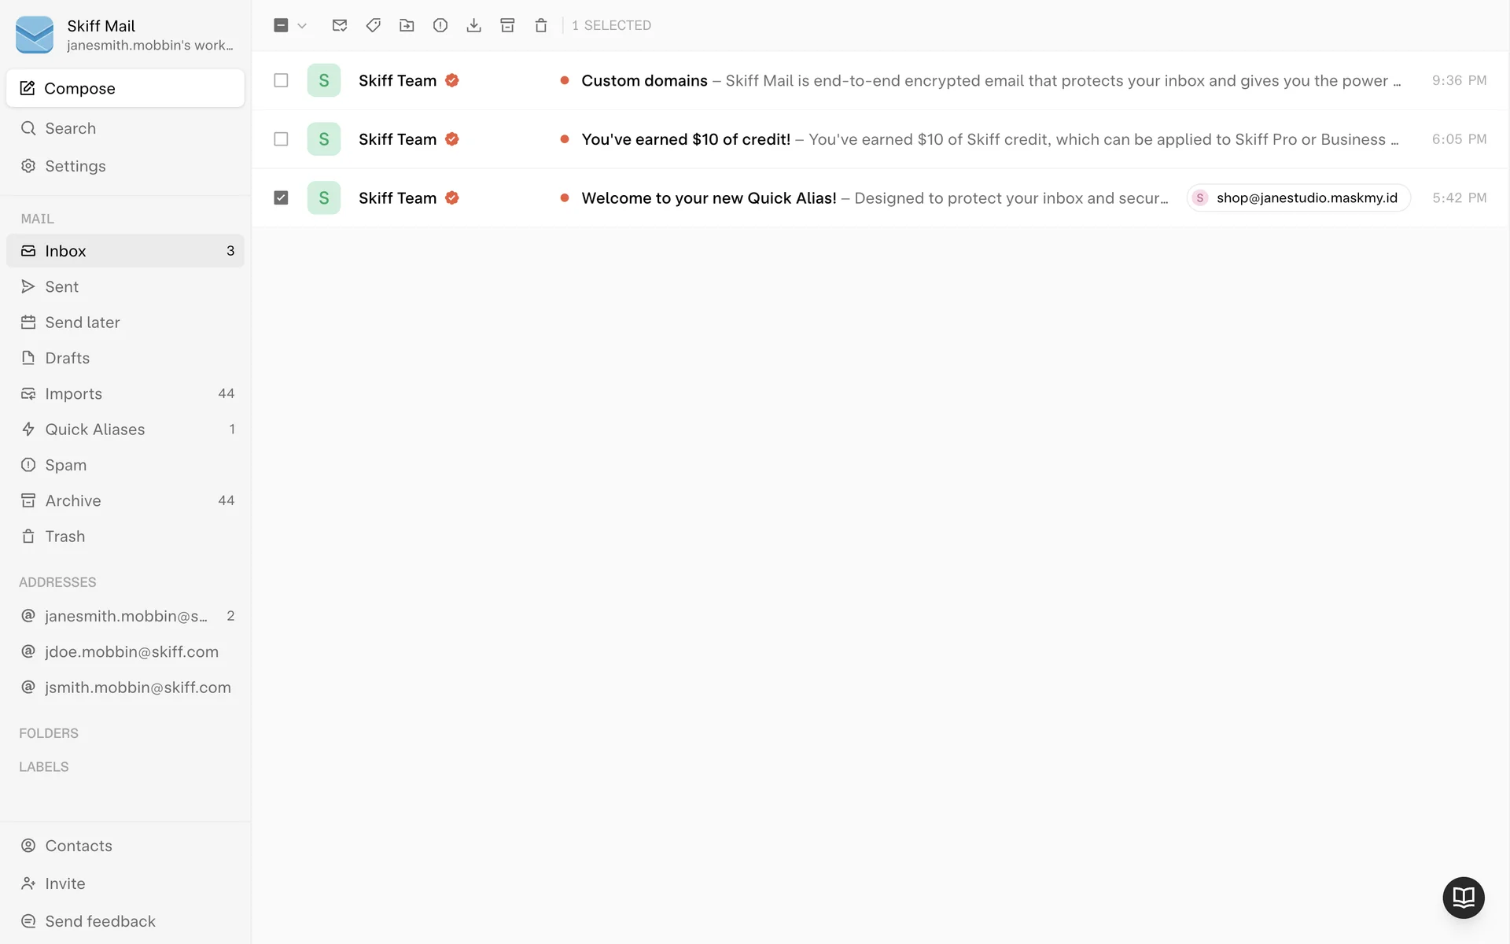Toggle the select-all checkbox in toolbar
1510x944 pixels.
tap(281, 25)
